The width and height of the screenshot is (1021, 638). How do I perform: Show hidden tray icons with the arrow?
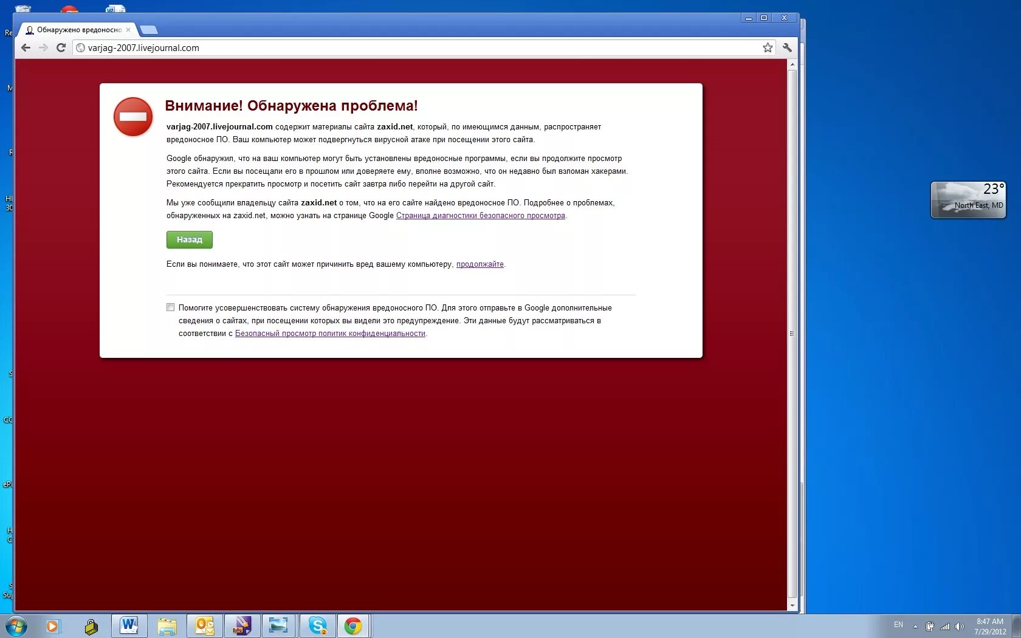coord(915,626)
